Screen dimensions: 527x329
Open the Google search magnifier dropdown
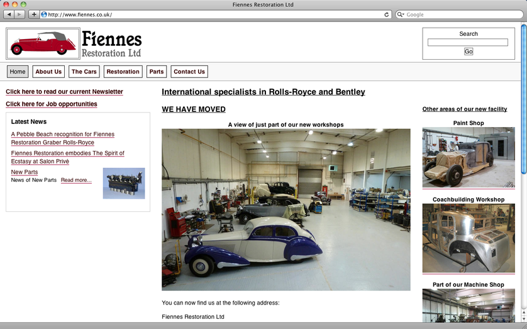point(401,14)
